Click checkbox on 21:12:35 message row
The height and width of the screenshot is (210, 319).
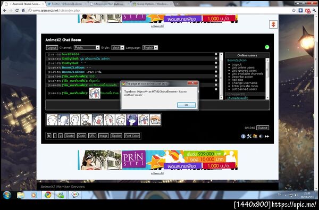tap(216, 63)
